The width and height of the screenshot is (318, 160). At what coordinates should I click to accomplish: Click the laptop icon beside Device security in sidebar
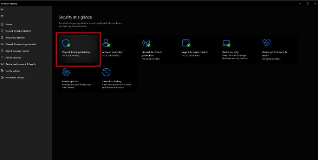2,57
